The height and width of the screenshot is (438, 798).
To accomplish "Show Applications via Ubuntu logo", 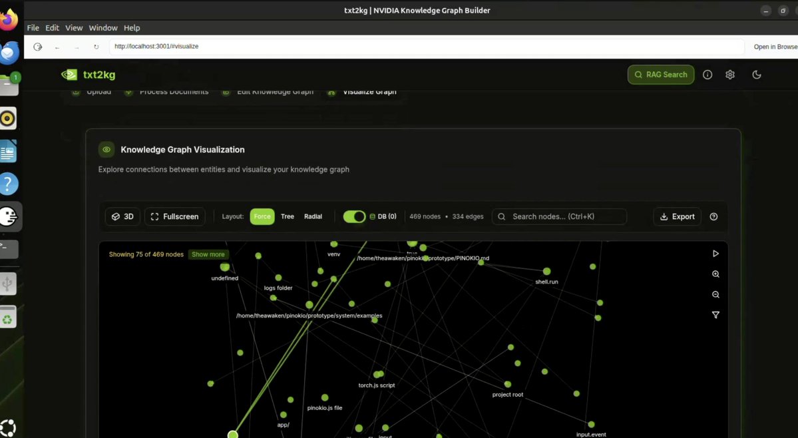I will click(x=8, y=427).
